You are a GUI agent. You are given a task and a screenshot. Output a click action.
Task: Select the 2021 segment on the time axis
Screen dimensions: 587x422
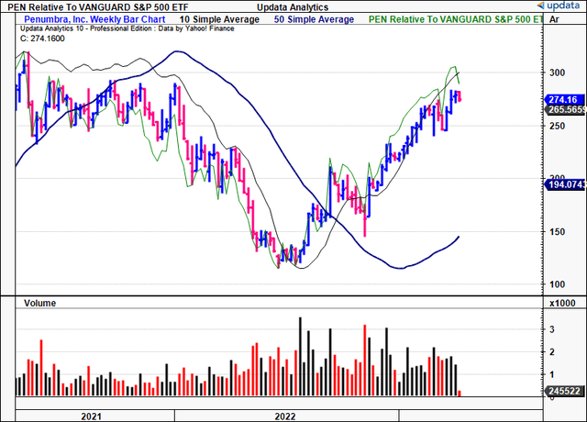click(95, 416)
